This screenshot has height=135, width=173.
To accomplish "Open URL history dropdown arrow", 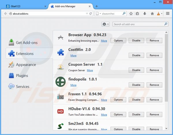I will [87, 14].
